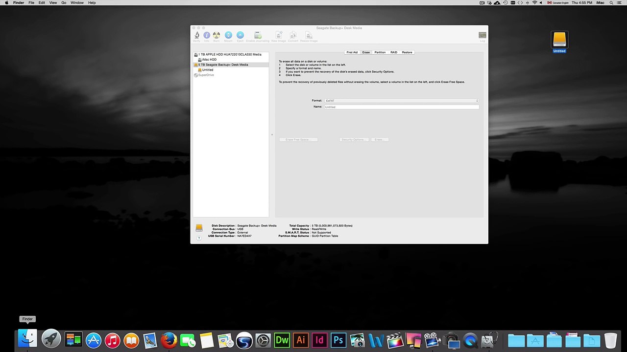The width and height of the screenshot is (627, 352).
Task: Select the iMac HDD volume
Action: pos(231,60)
